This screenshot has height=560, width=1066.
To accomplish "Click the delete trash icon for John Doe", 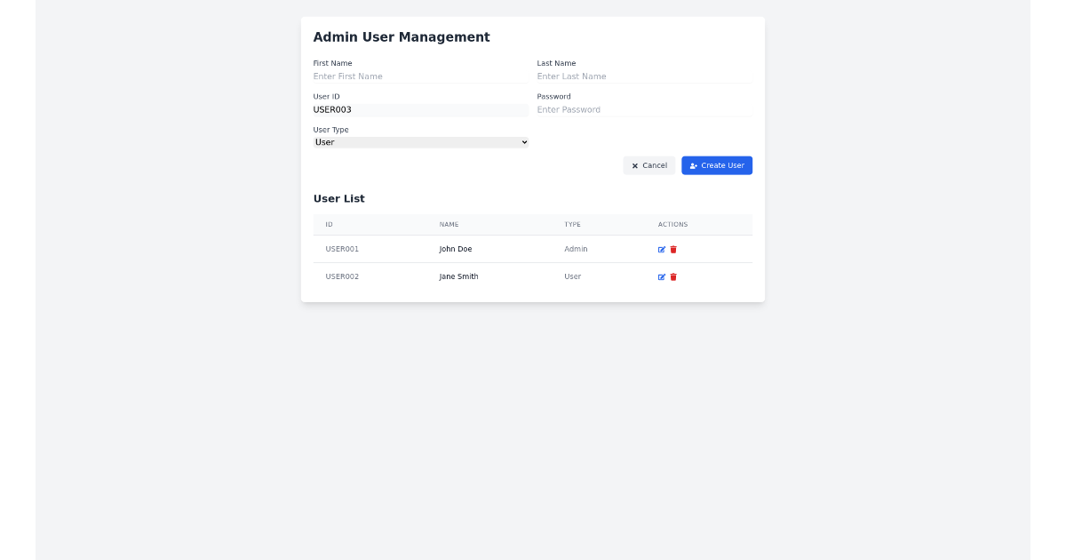I will (672, 249).
